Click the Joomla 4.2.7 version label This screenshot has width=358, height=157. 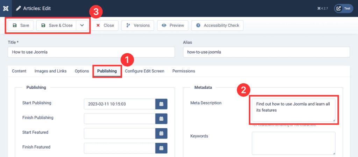point(323,8)
